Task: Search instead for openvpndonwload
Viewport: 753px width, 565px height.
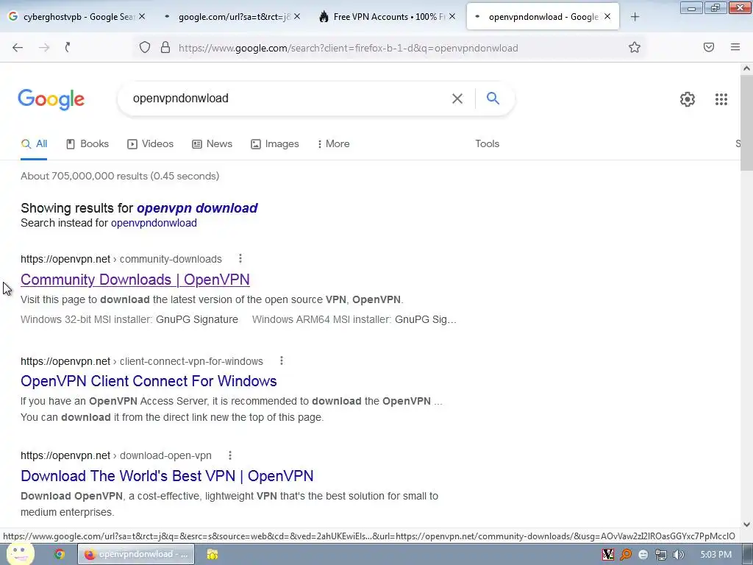Action: pos(154,223)
